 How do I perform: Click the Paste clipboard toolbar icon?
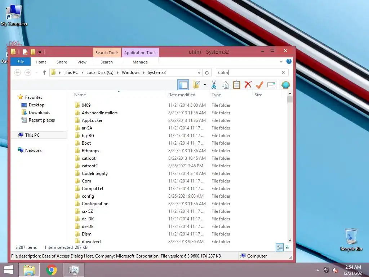click(x=236, y=85)
